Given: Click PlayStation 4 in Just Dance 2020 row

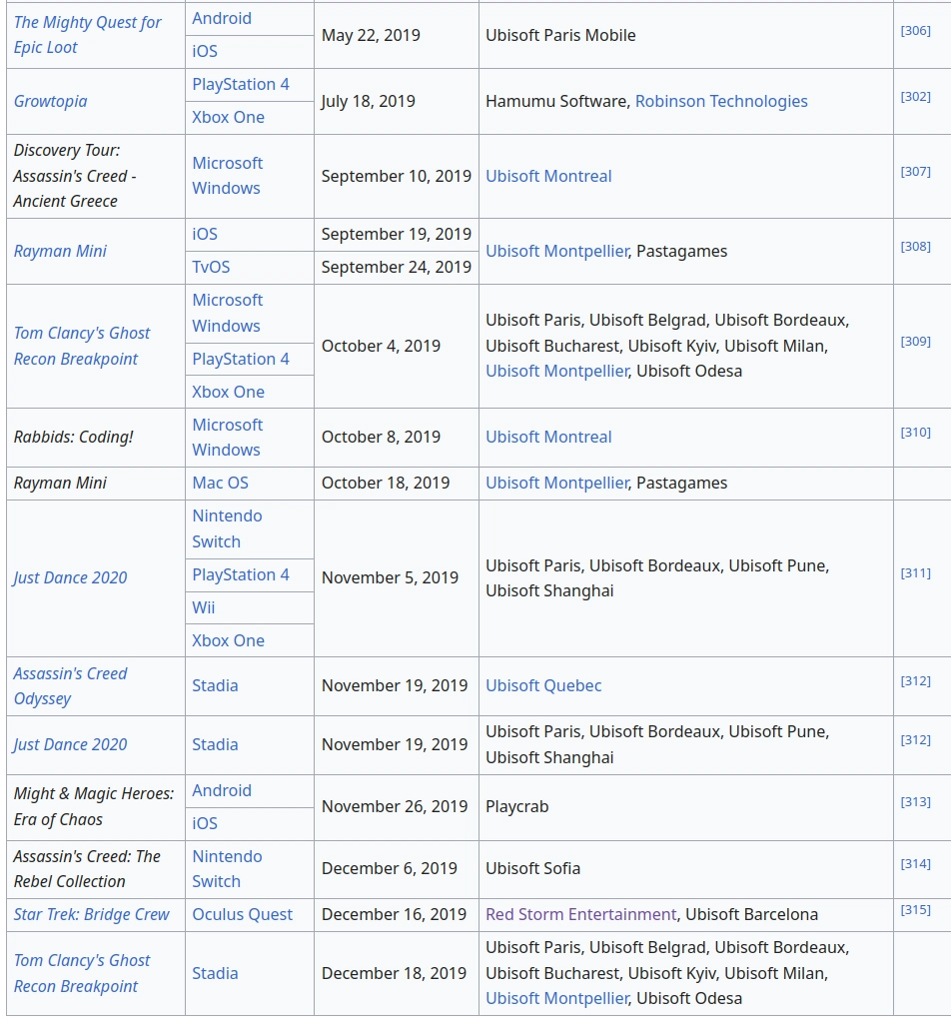Looking at the screenshot, I should pos(241,574).
